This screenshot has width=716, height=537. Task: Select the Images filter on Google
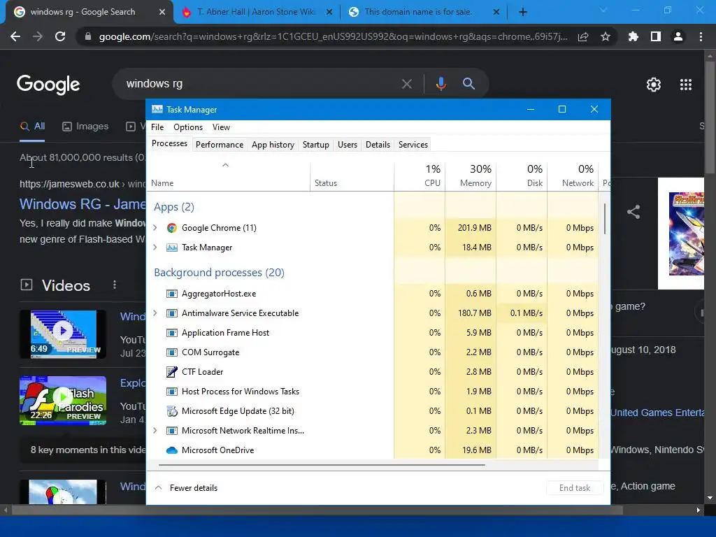pos(85,126)
